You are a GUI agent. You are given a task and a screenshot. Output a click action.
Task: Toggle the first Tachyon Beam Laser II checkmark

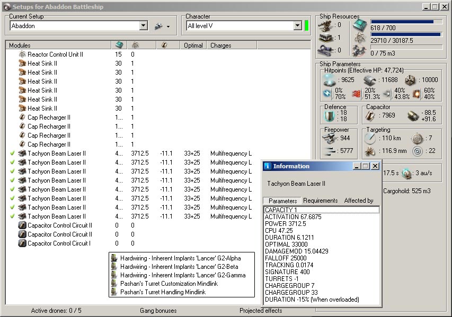point(12,153)
